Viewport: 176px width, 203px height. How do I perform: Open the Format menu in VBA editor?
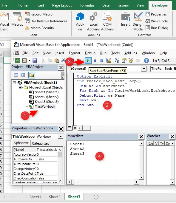(75, 53)
